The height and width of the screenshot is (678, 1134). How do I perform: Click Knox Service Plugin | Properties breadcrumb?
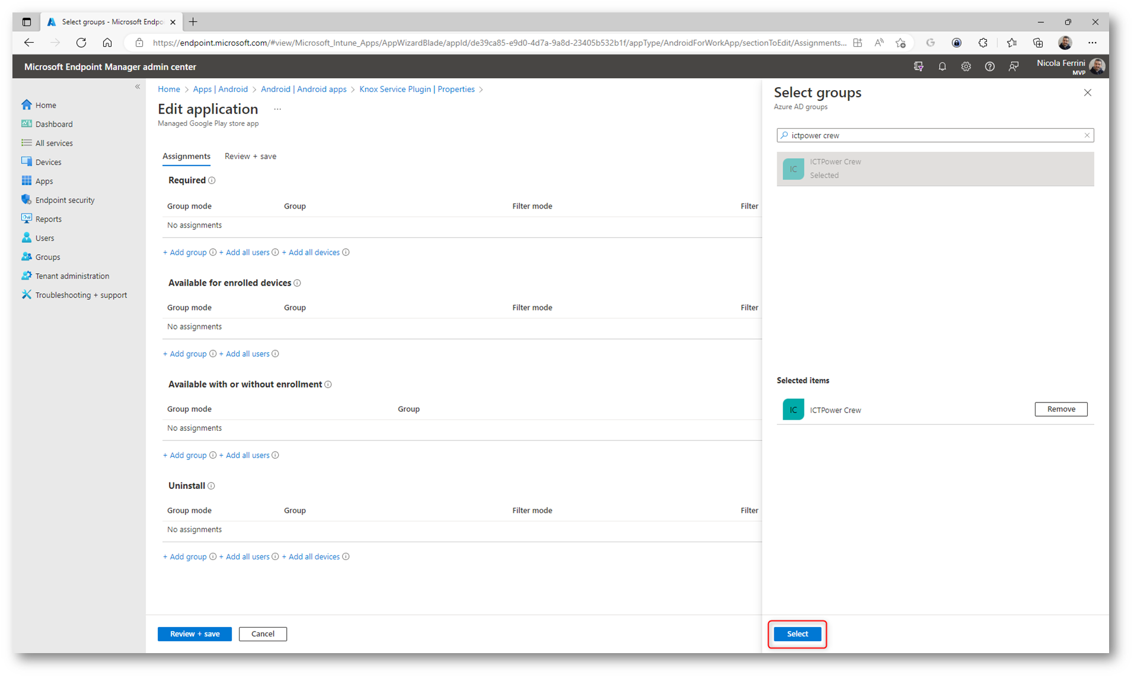pyautogui.click(x=417, y=89)
